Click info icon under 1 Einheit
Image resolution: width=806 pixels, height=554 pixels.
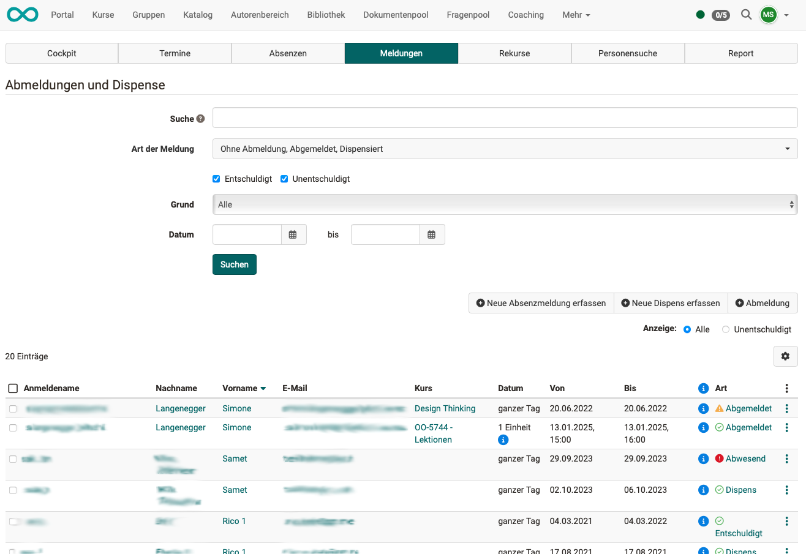[503, 440]
